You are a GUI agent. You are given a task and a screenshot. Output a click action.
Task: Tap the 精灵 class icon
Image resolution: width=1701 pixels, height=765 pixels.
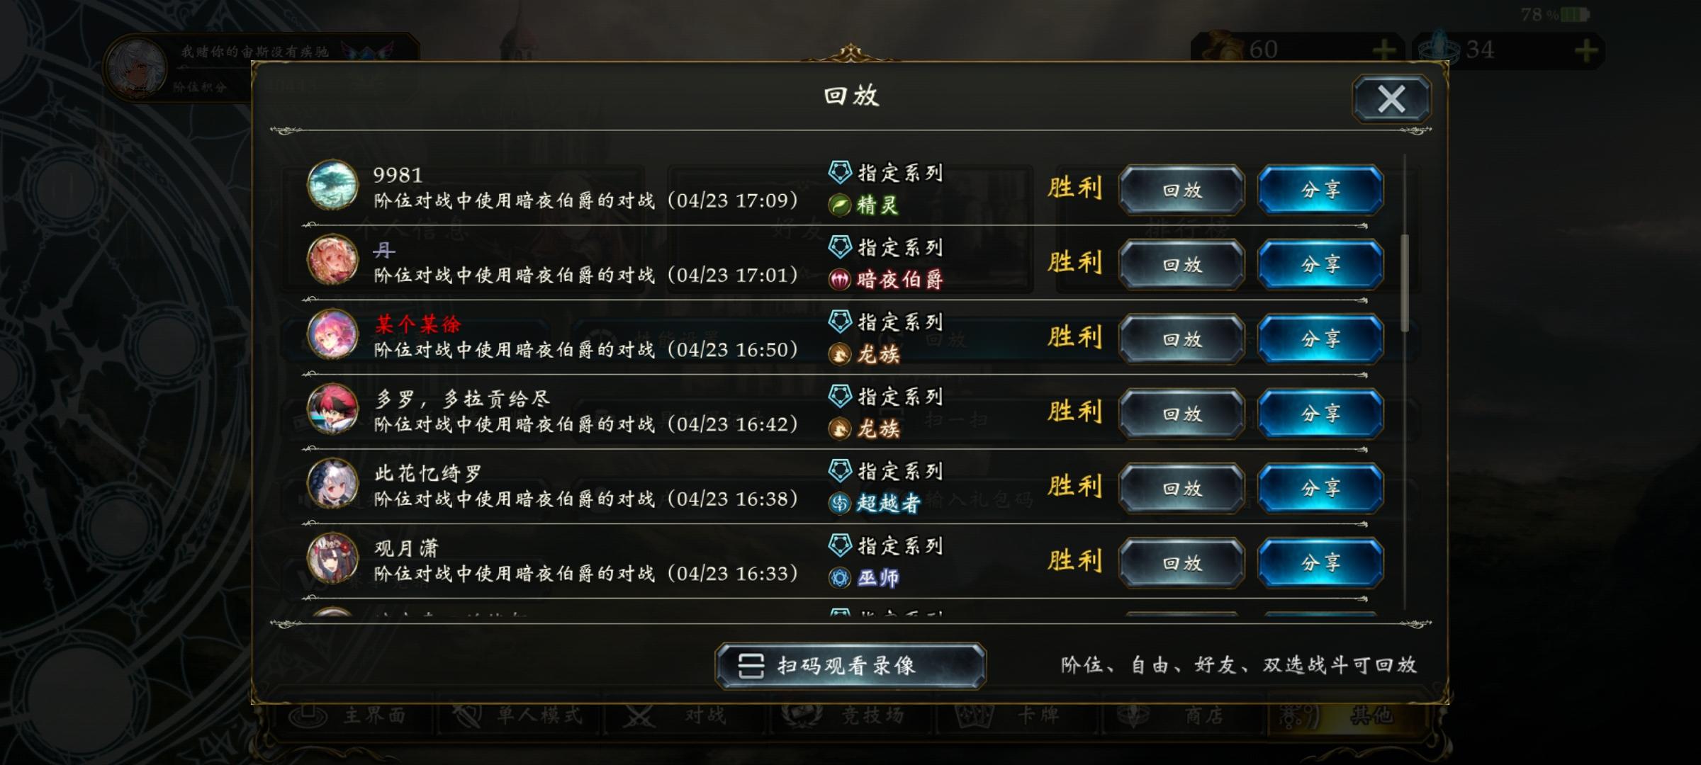(840, 205)
